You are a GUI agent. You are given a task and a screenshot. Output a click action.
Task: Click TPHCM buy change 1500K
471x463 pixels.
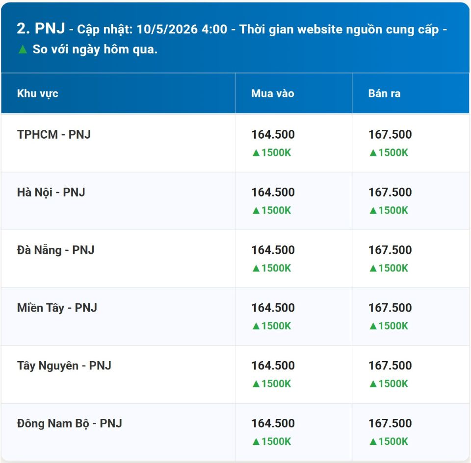tap(271, 153)
